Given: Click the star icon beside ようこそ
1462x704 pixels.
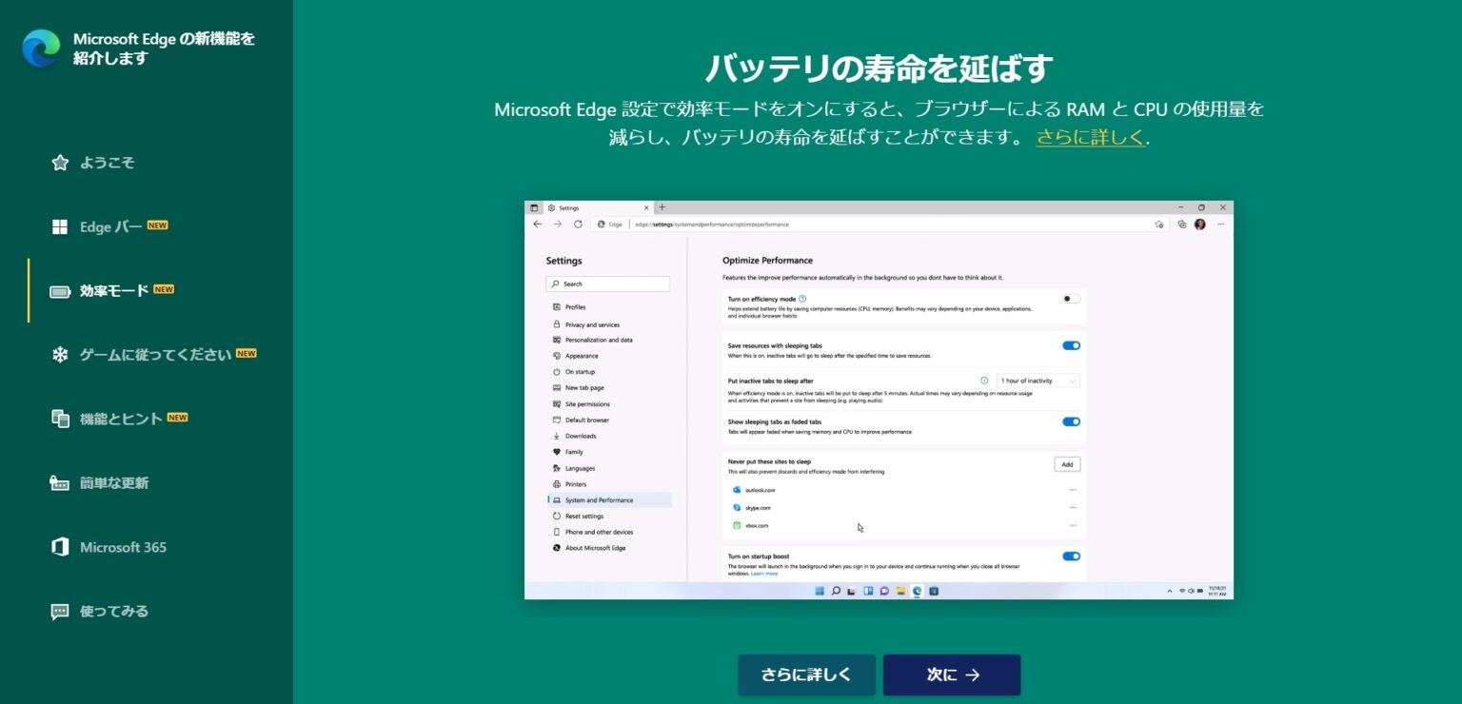Looking at the screenshot, I should pos(60,163).
